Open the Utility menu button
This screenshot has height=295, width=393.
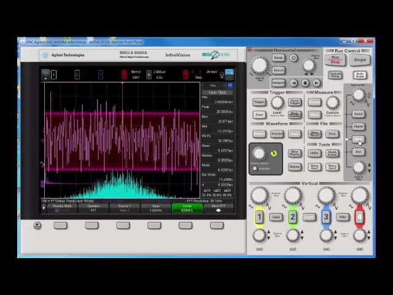[x=314, y=153]
